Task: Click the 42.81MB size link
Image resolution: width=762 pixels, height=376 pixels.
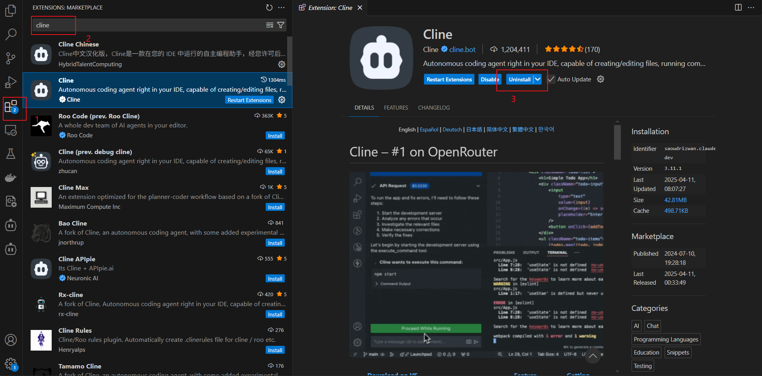Action: (675, 200)
